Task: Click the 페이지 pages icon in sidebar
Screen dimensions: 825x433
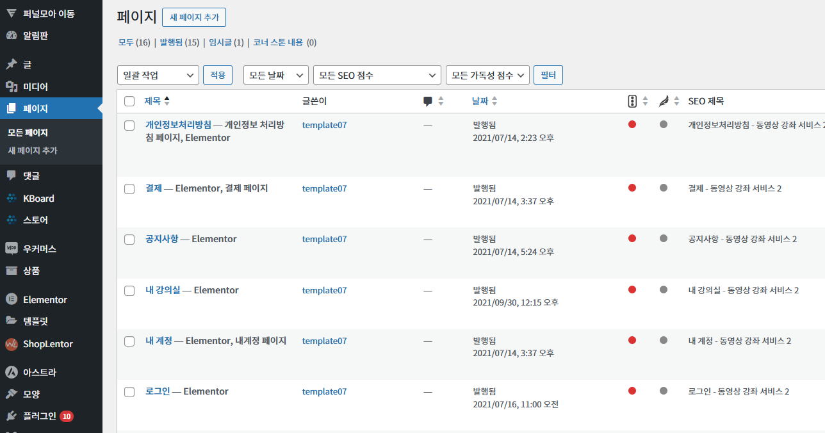Action: (x=11, y=108)
